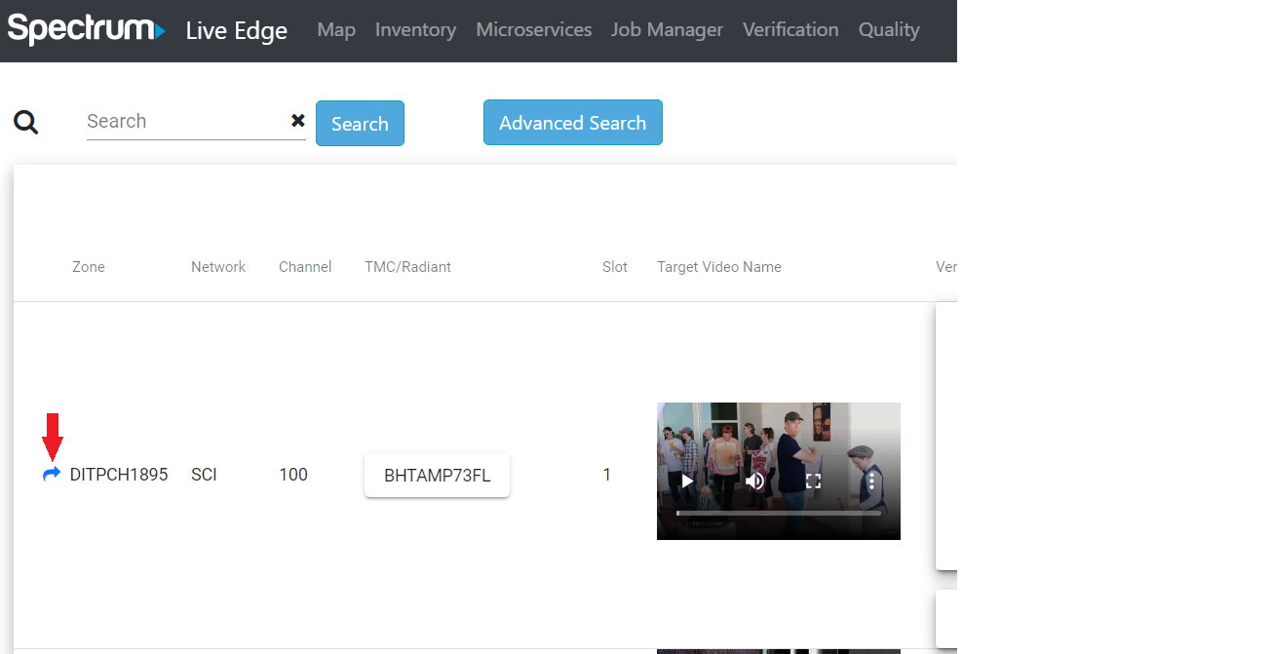Select the SCI network cell

(204, 475)
